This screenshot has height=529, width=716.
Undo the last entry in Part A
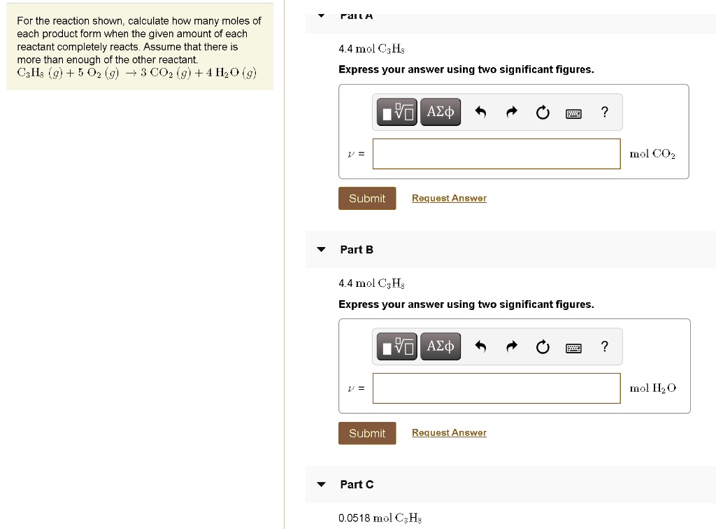(480, 111)
